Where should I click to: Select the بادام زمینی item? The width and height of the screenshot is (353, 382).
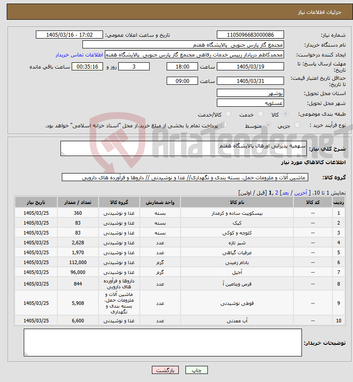coord(237,262)
